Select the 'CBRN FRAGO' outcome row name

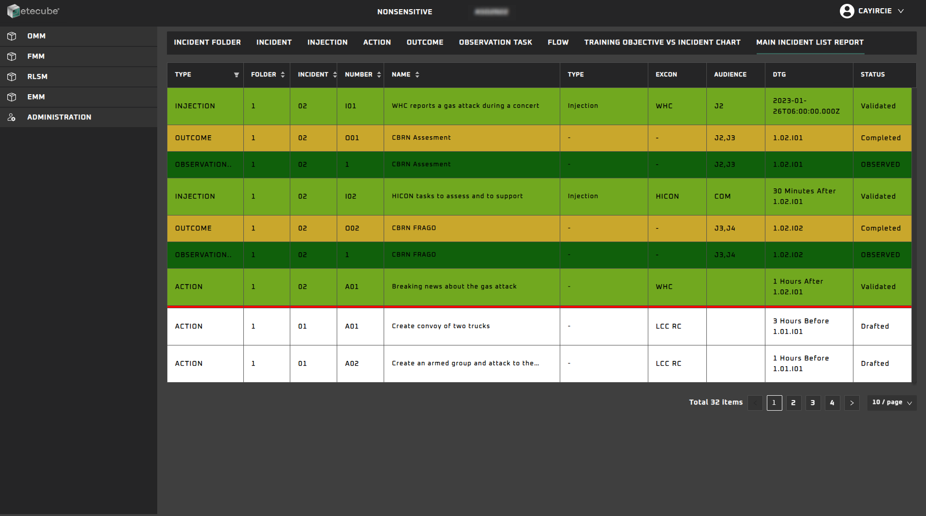(414, 228)
